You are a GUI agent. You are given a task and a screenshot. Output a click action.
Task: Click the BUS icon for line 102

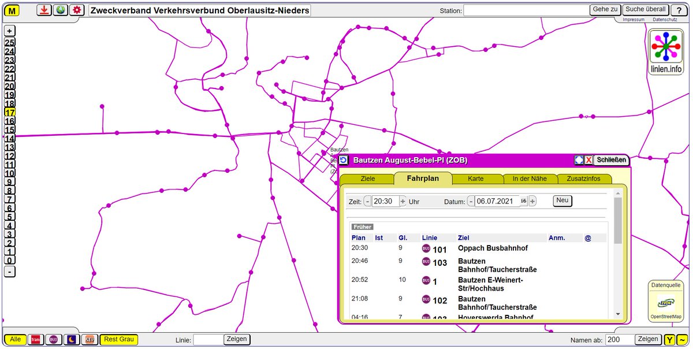[x=426, y=299]
